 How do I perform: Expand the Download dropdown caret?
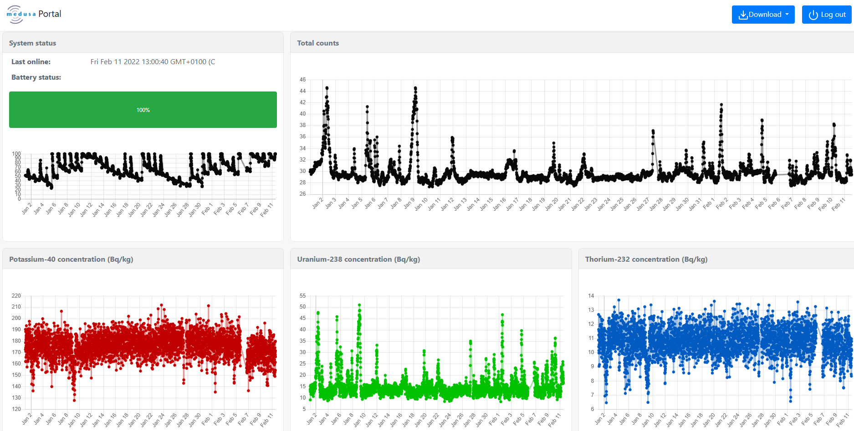(787, 15)
